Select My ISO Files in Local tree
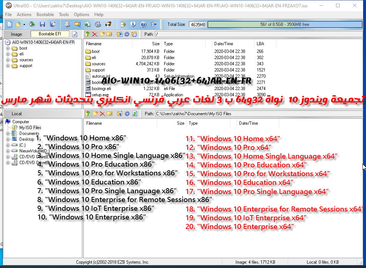 pos(30,128)
